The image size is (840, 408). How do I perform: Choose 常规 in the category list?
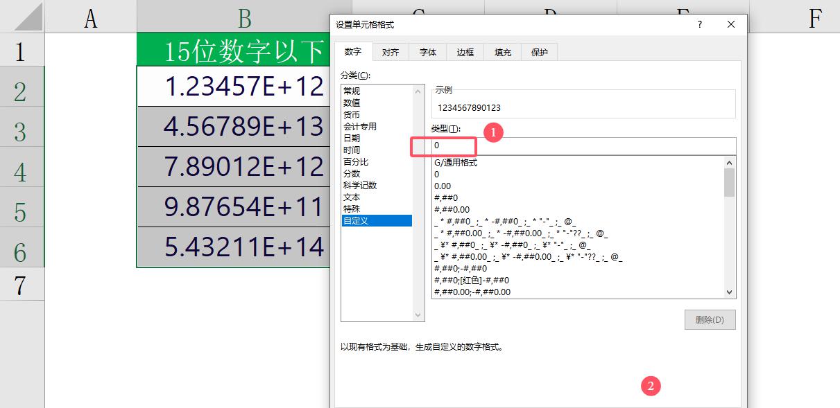(377, 91)
